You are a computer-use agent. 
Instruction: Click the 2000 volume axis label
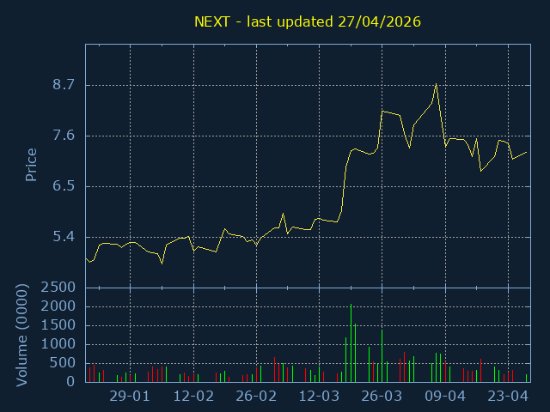click(58, 306)
